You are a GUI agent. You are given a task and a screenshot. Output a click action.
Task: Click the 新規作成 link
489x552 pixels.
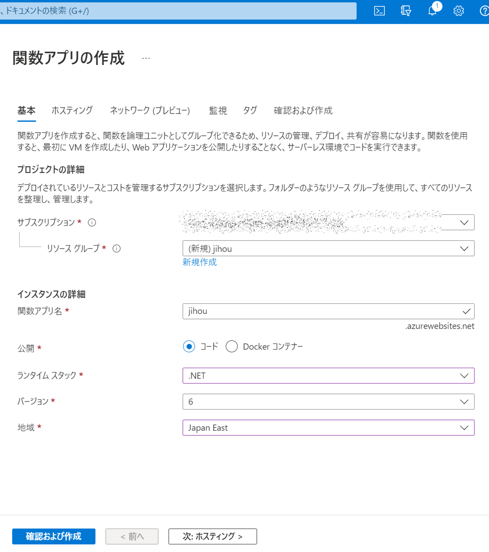(x=200, y=262)
